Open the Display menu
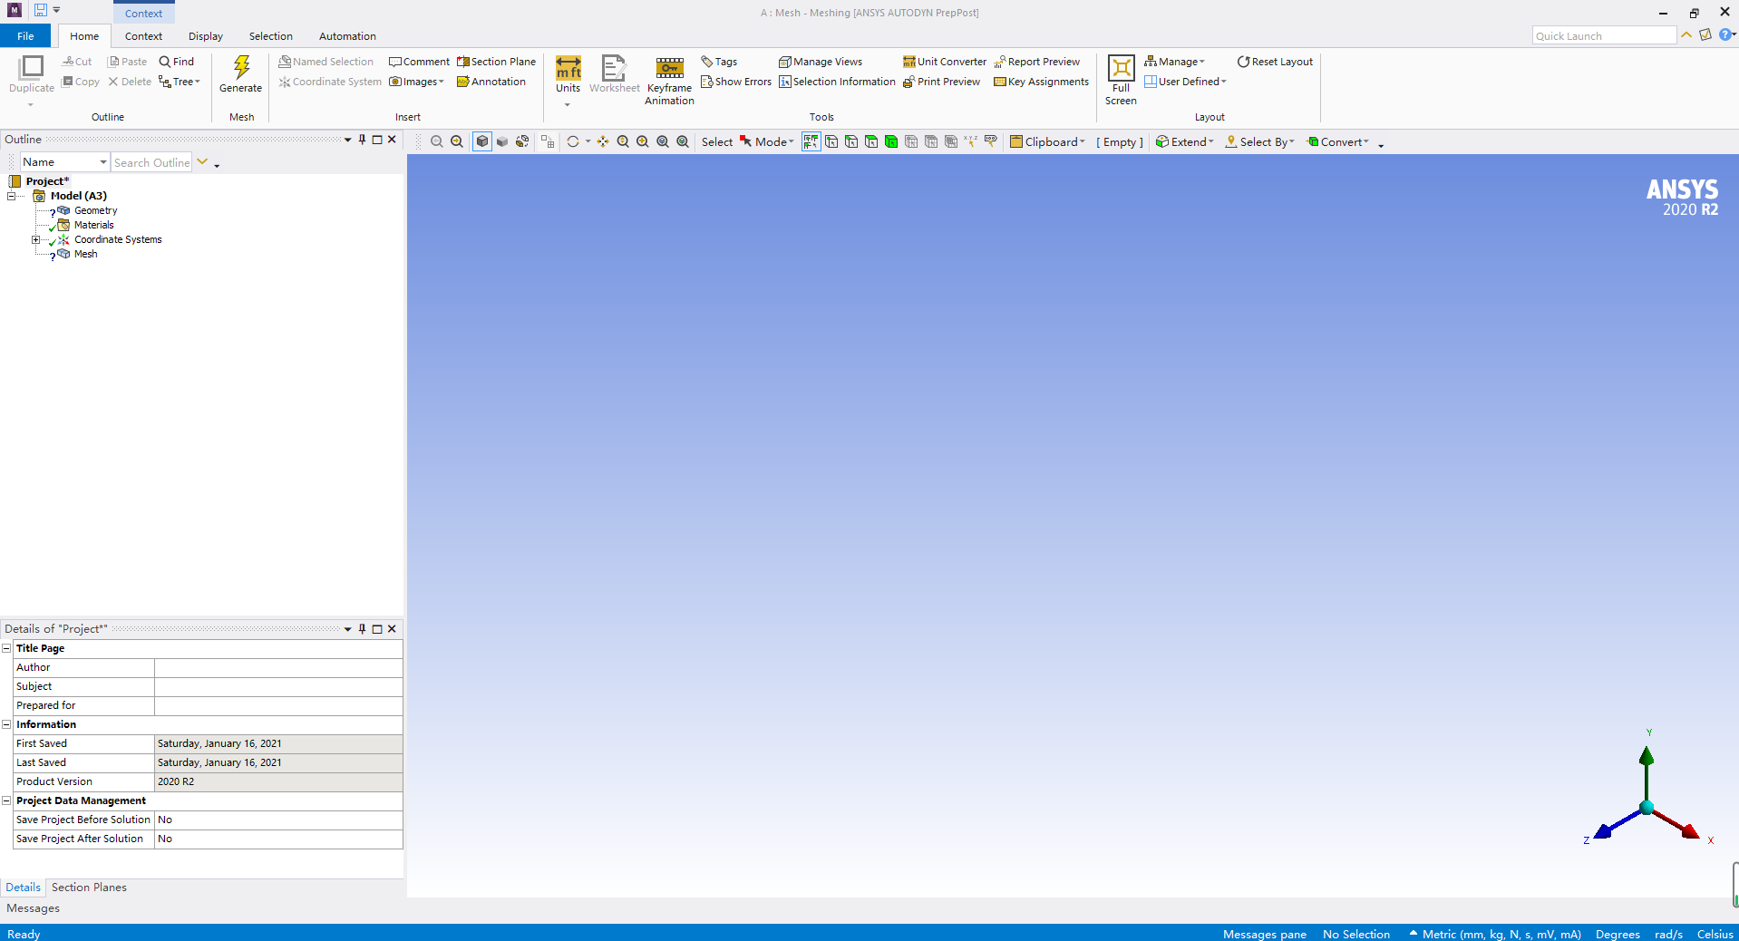Image resolution: width=1739 pixels, height=941 pixels. [x=205, y=35]
